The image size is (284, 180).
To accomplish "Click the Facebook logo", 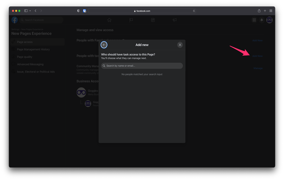I will coord(15,20).
